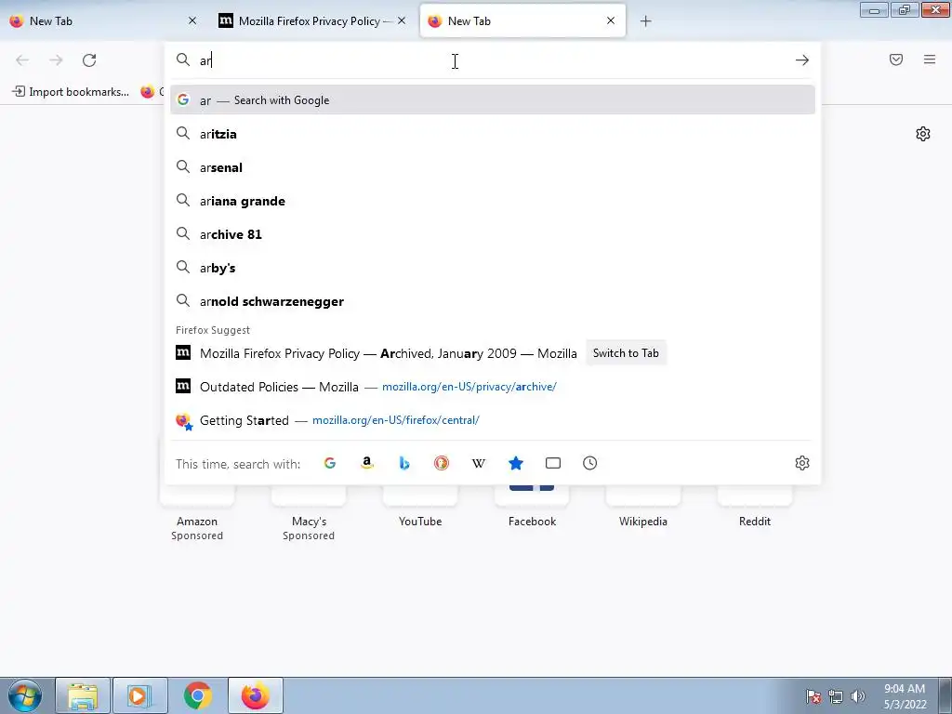Open volume control in system tray
The height and width of the screenshot is (714, 952).
pos(858,696)
